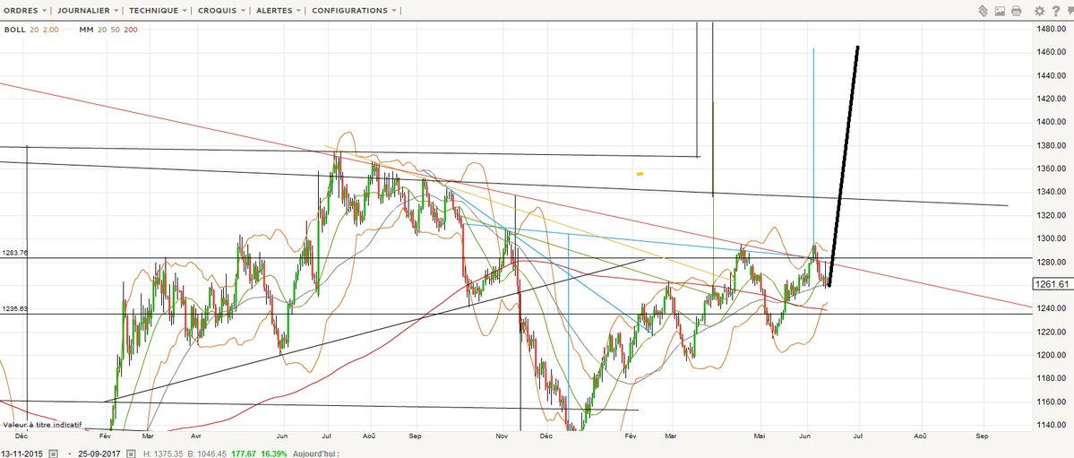Expand the ORDRES dropdown arrow
Image resolution: width=1074 pixels, height=458 pixels.
tap(45, 11)
